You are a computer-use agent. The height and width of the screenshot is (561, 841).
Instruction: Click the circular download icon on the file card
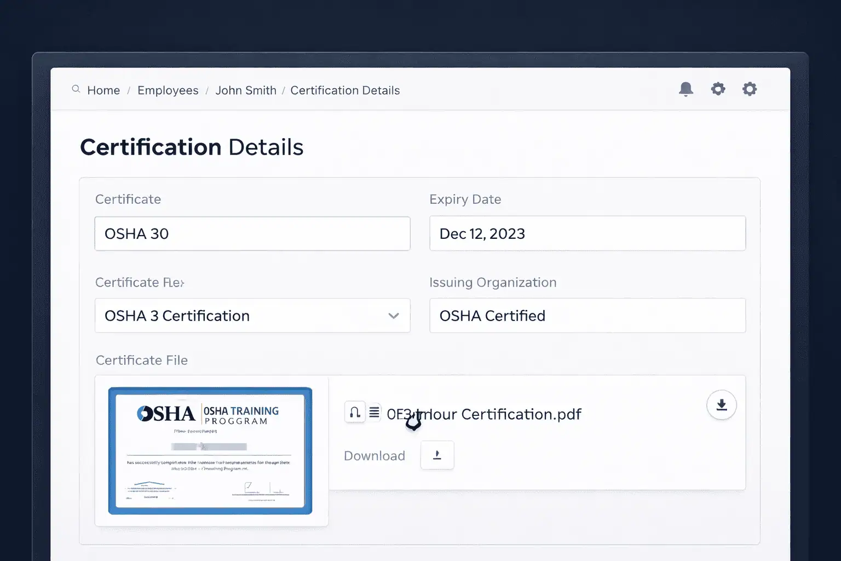coord(721,405)
